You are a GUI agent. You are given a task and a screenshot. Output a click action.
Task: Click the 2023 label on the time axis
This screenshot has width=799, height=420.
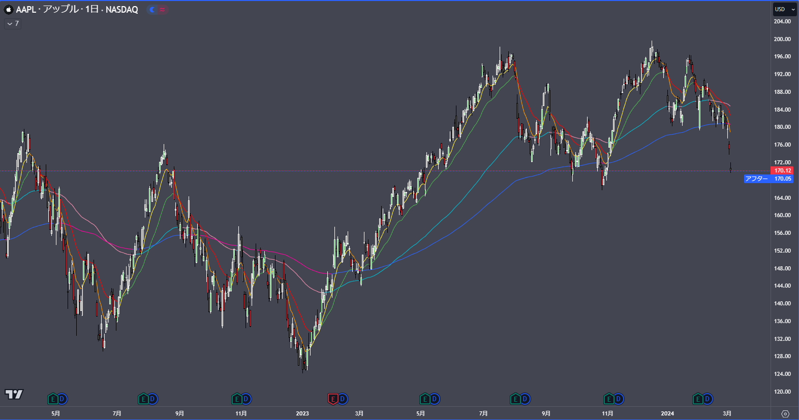coord(302,413)
